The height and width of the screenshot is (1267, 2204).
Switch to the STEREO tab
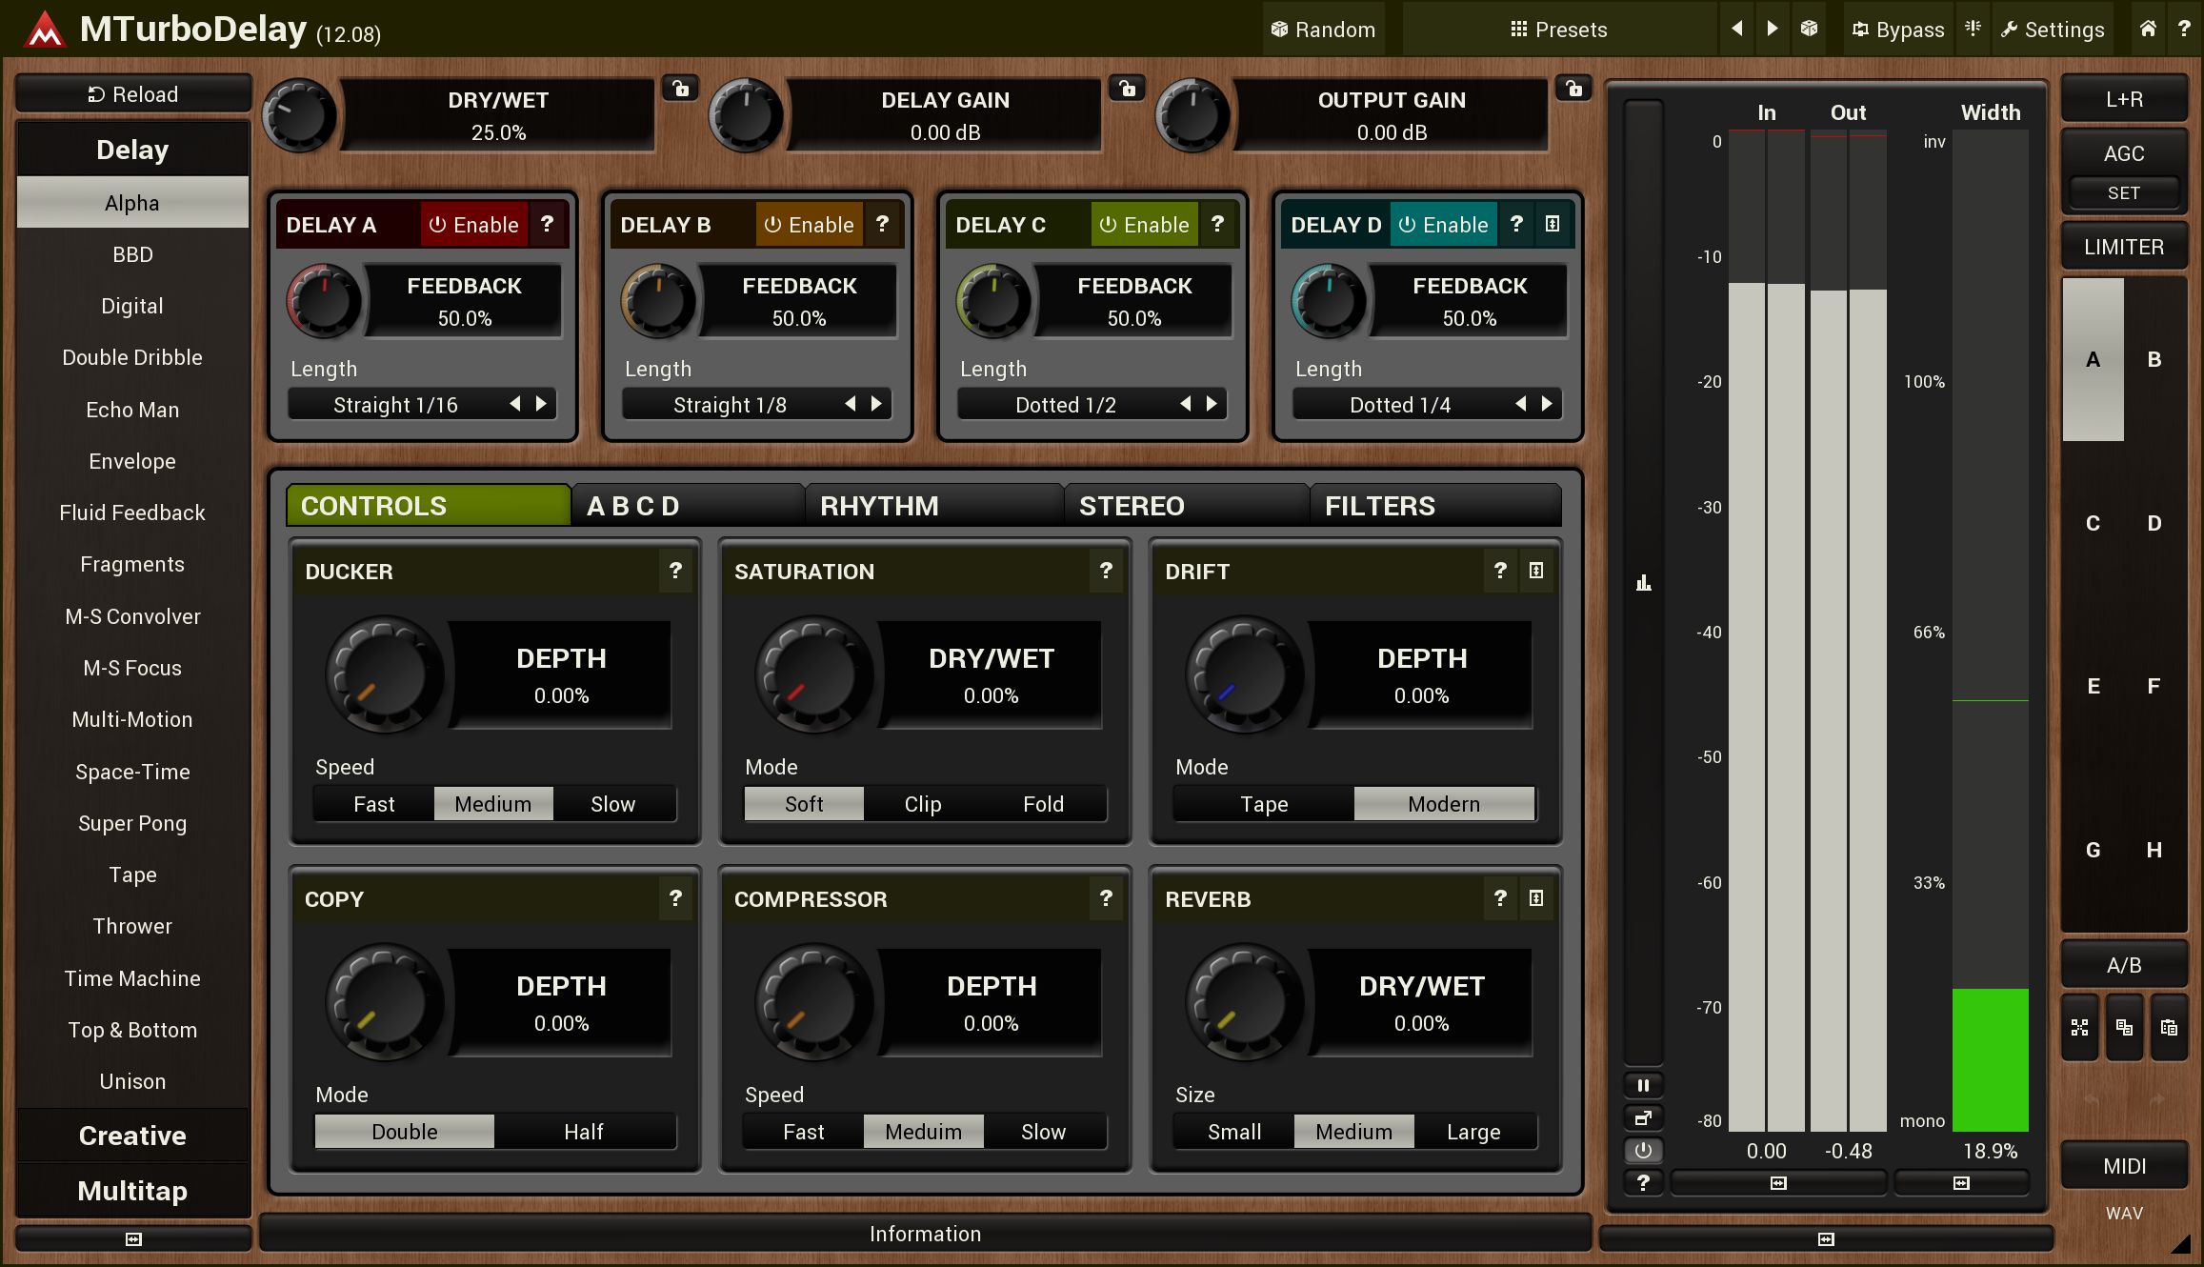click(x=1187, y=505)
